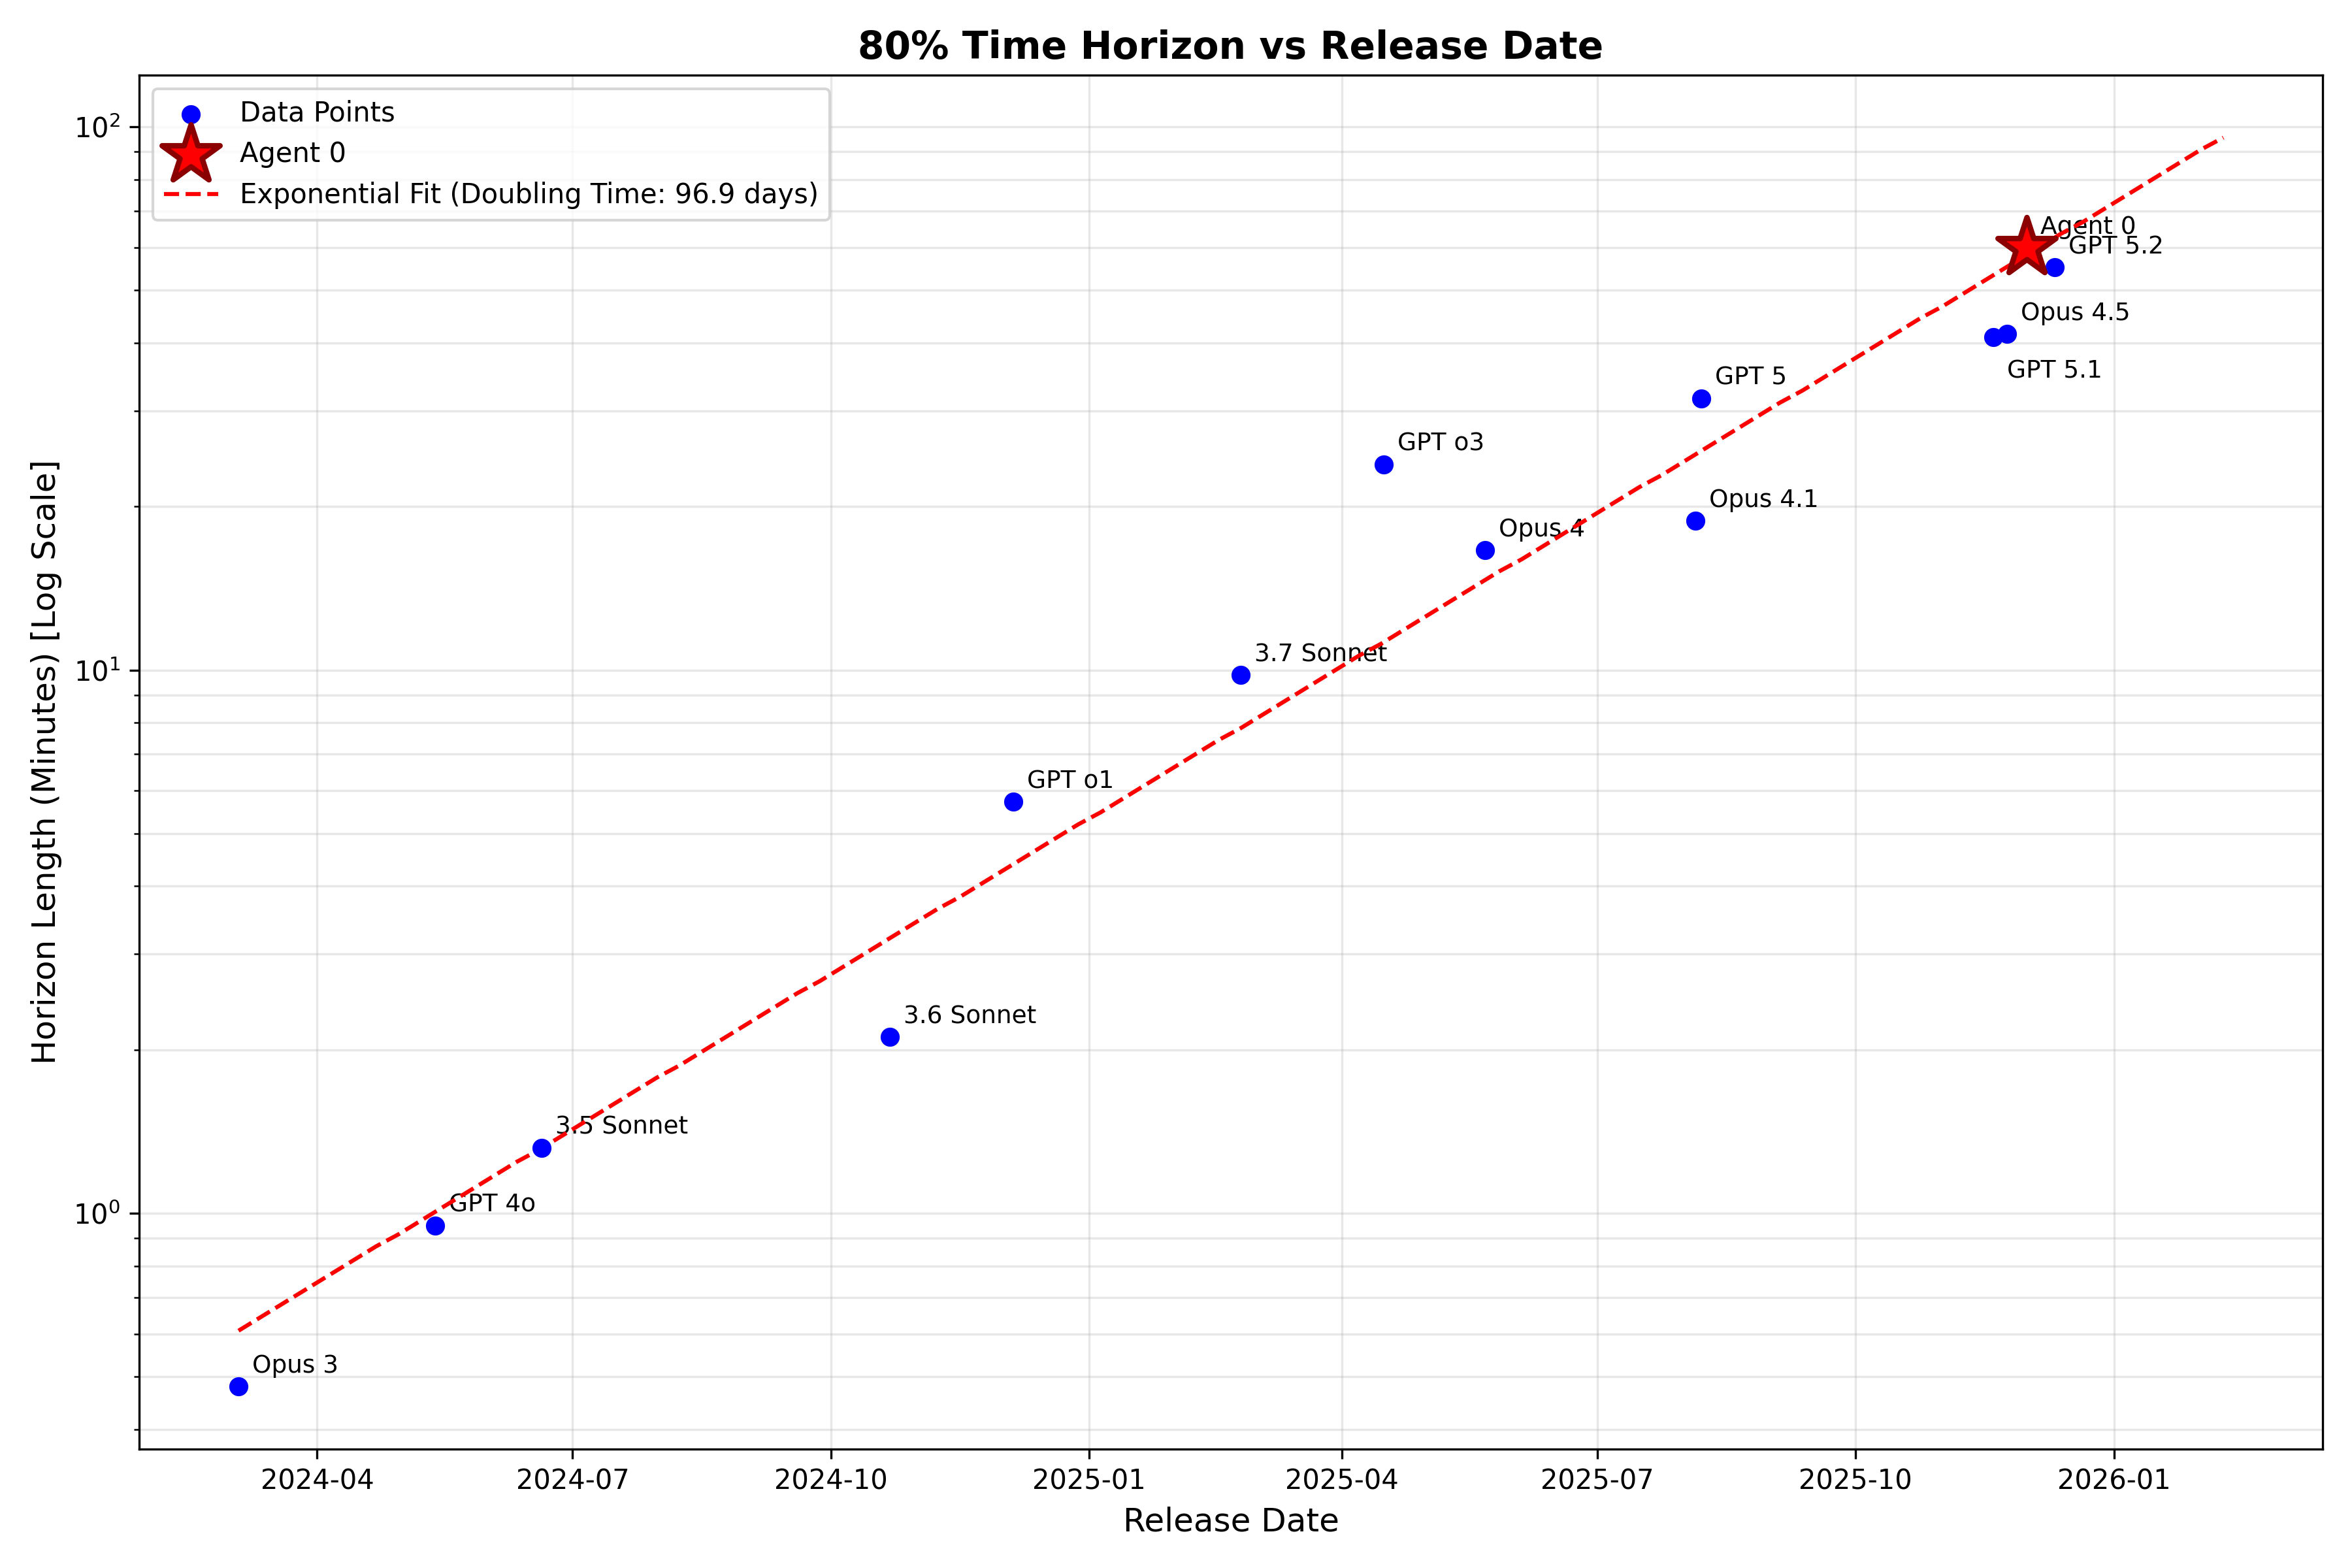Click the chart title text

pyautogui.click(x=1230, y=46)
